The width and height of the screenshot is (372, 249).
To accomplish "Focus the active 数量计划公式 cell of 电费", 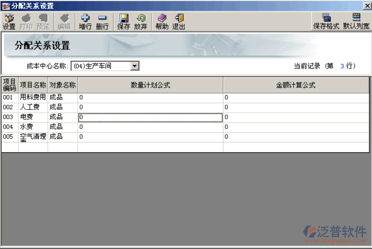I will click(150, 117).
